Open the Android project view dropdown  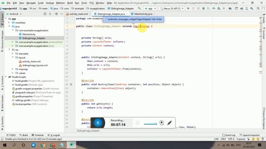(14, 14)
